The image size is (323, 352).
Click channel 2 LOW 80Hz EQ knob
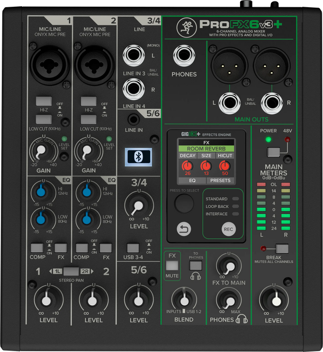[x=88, y=219]
